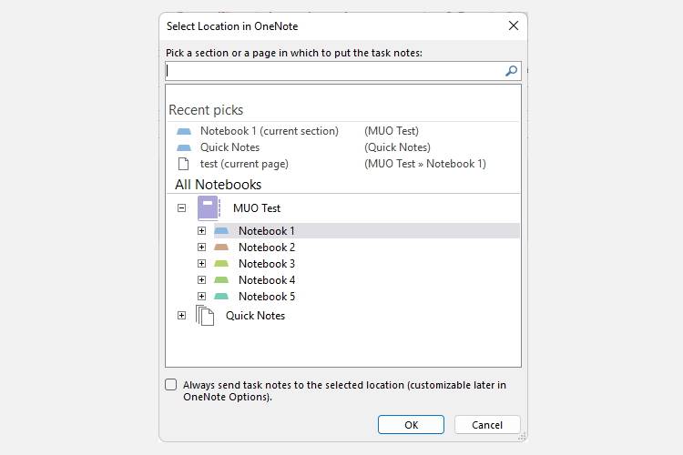The image size is (683, 455).
Task: Expand Notebook 2 section
Action: click(201, 248)
